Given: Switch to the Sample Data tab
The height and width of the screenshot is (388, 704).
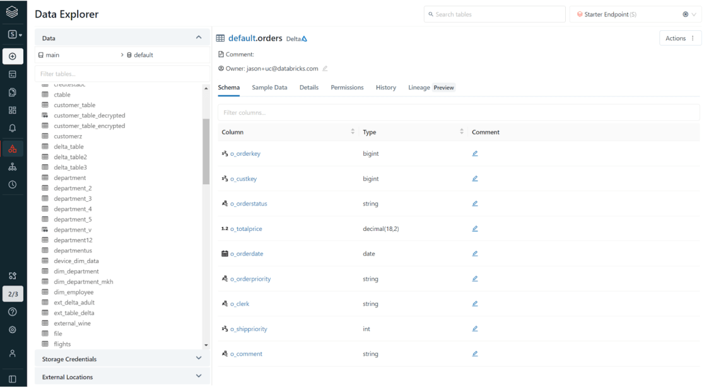Looking at the screenshot, I should pos(269,88).
